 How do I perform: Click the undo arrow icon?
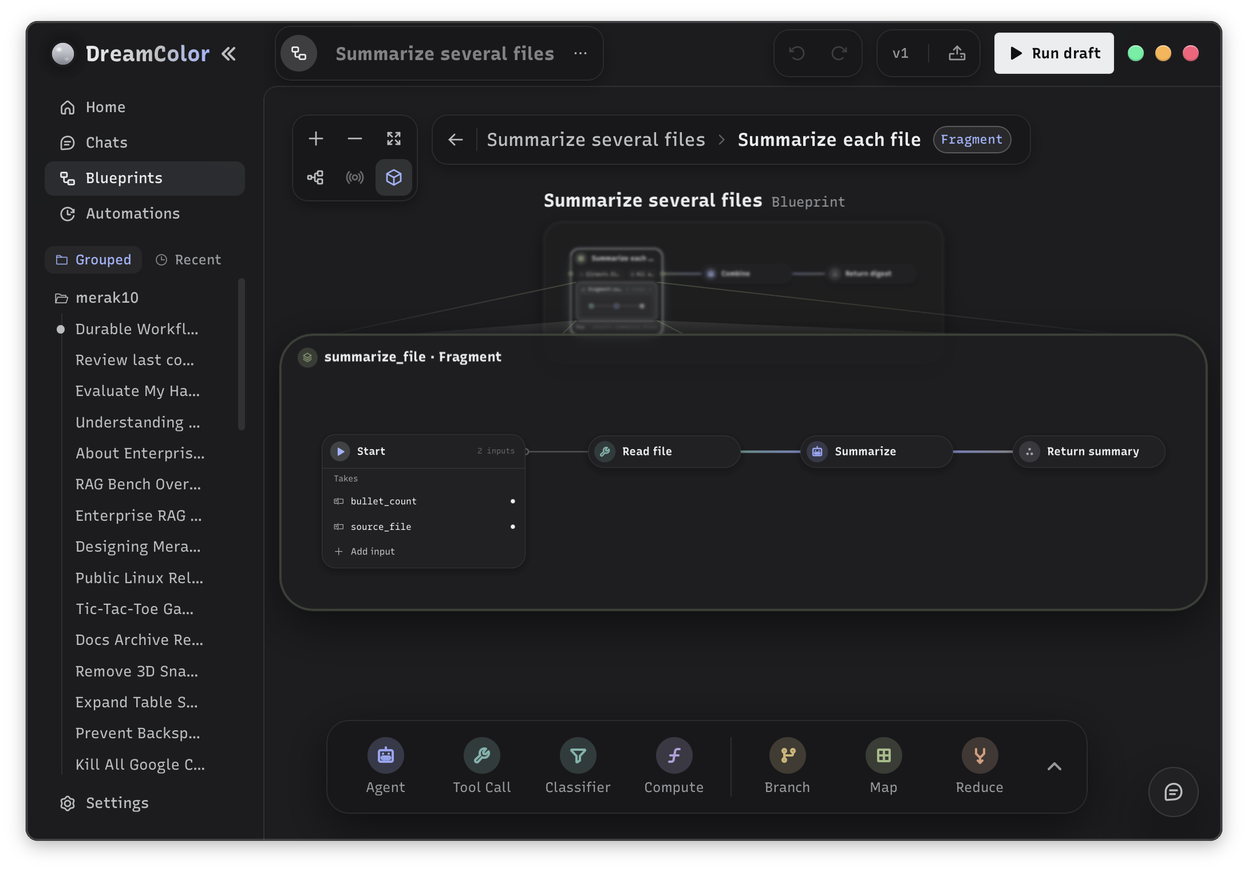[x=797, y=53]
